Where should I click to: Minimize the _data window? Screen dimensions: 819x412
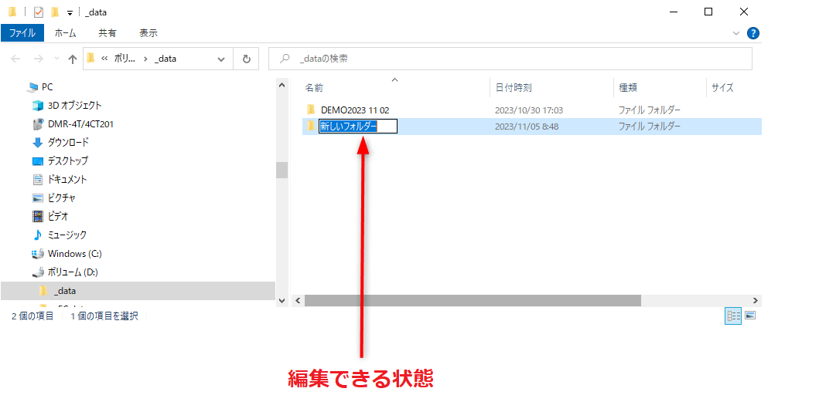point(674,12)
